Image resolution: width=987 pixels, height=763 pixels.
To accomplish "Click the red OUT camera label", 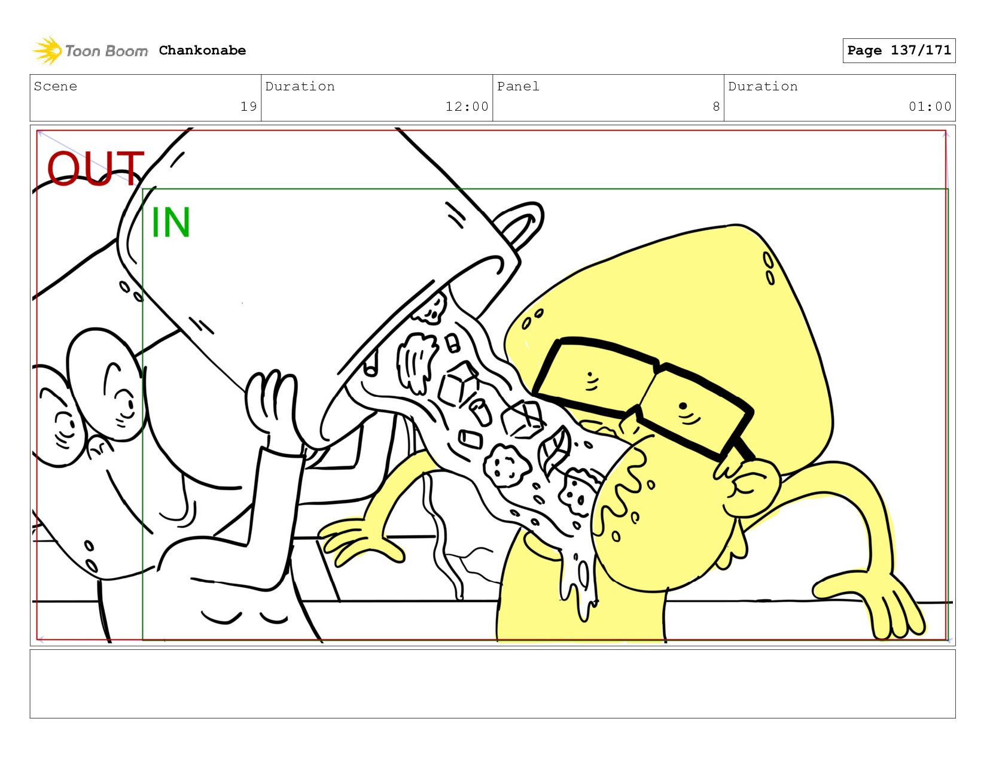I will [96, 169].
